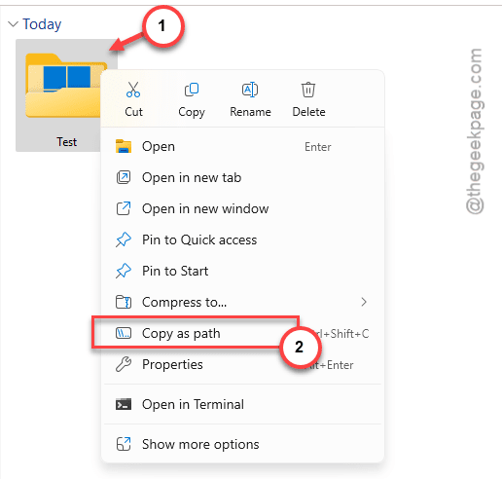Screen dimensions: 502x479
Task: Click the Properties wrench icon
Action: (x=124, y=364)
